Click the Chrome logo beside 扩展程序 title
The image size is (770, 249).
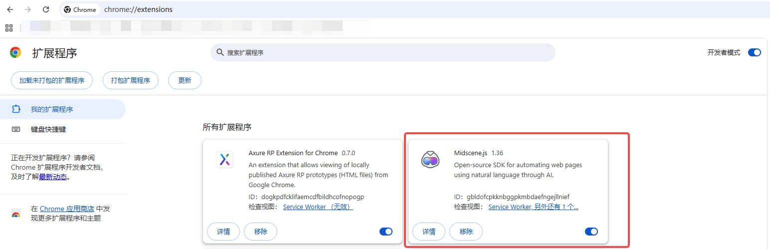click(x=15, y=52)
